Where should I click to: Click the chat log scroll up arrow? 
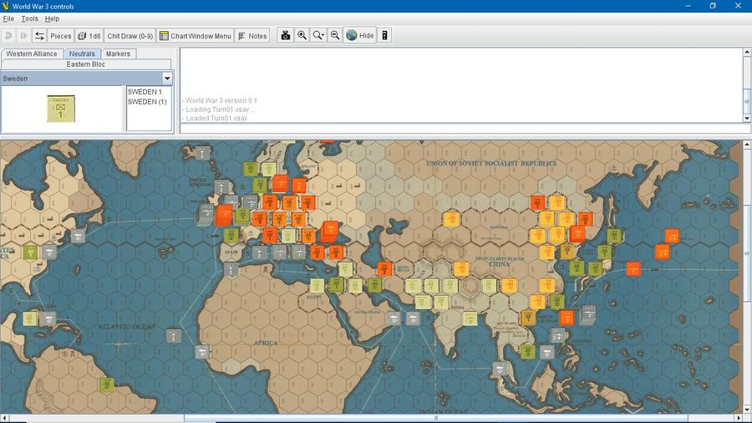coord(747,52)
